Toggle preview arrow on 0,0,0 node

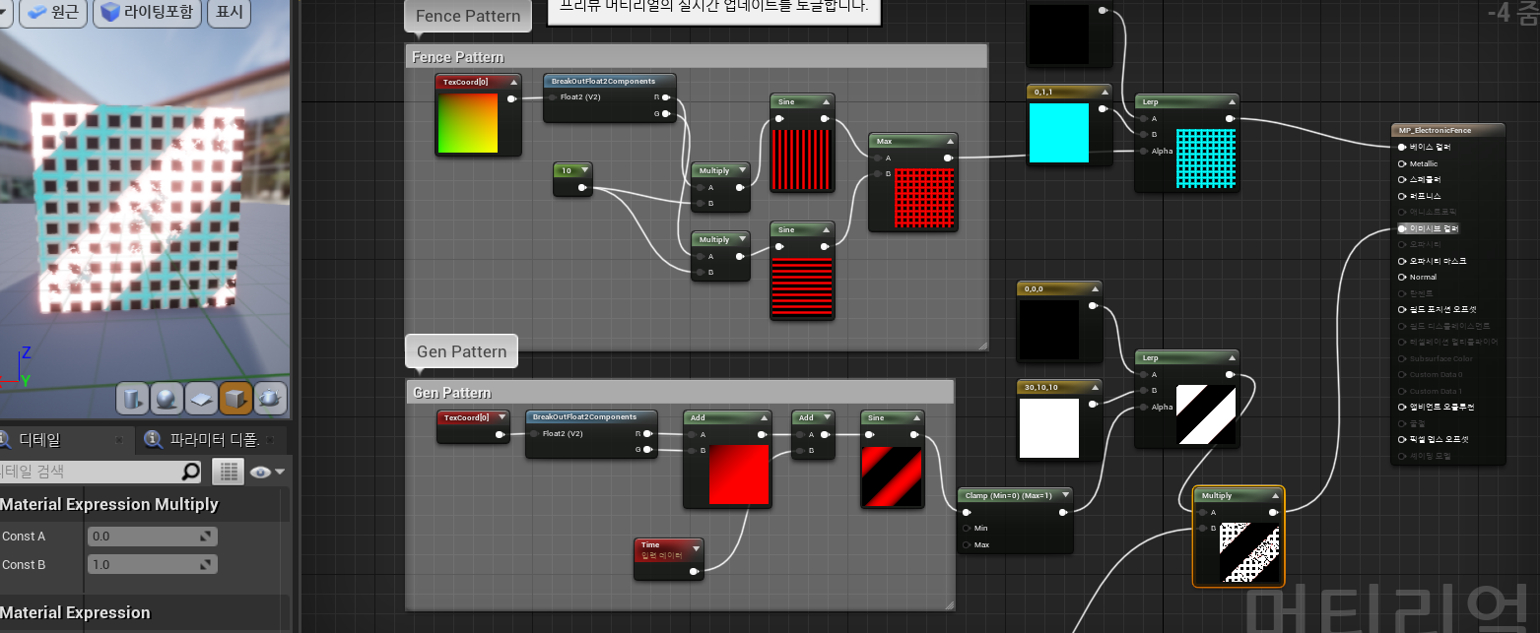[x=1095, y=288]
